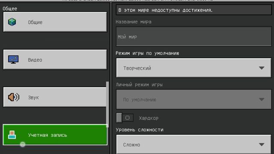Select the Учетная запись tab
Screen dimensions: 274x154
[x=55, y=135]
